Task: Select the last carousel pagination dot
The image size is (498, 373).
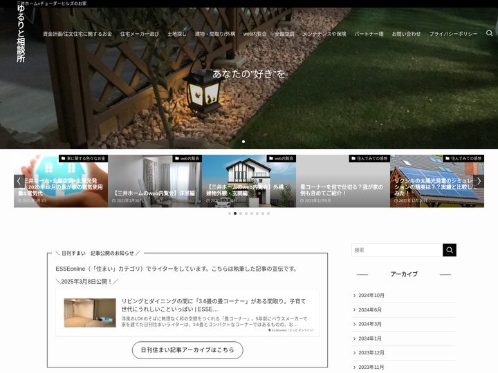Action: click(268, 213)
